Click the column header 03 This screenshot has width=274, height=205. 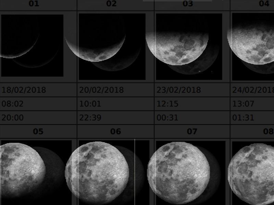(x=188, y=4)
